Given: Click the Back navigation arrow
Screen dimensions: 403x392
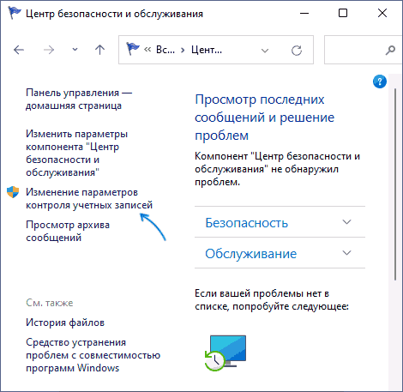Looking at the screenshot, I should coord(19,50).
